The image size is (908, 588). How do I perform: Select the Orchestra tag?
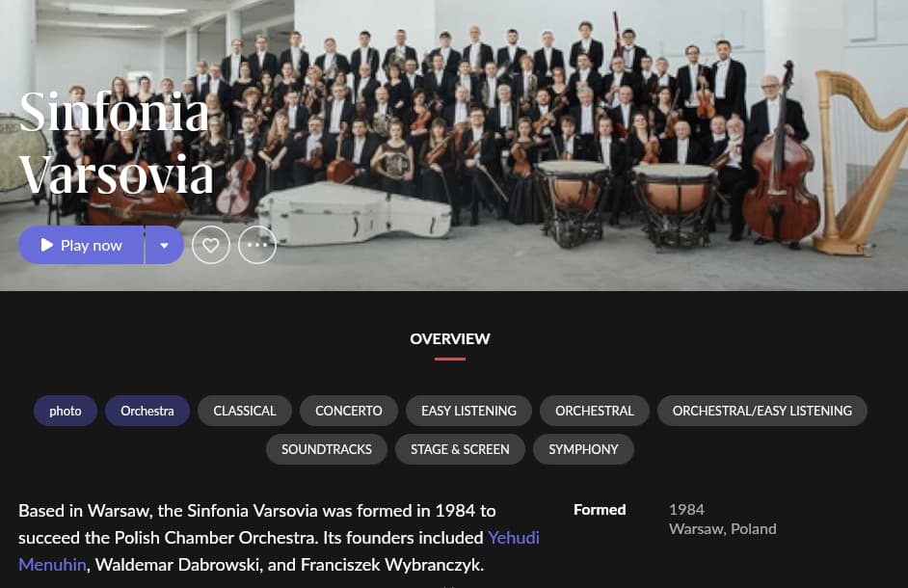[x=147, y=411]
